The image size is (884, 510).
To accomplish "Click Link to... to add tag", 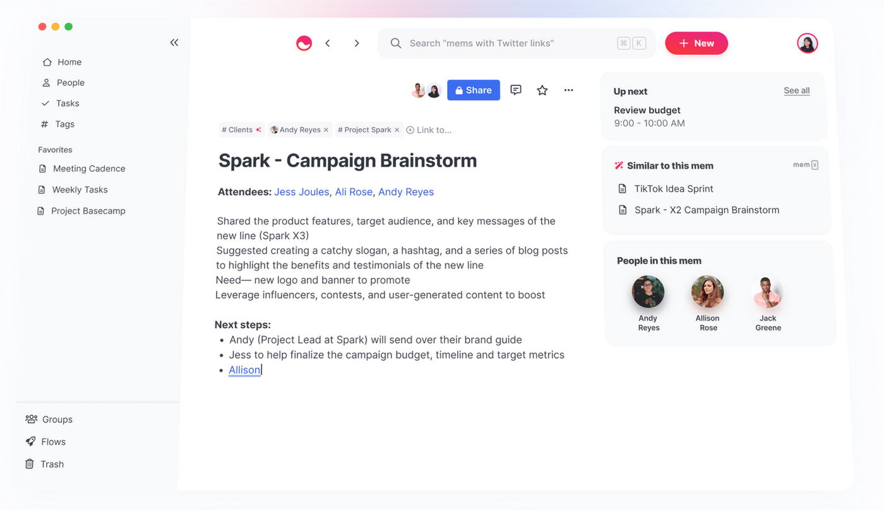I will (429, 130).
